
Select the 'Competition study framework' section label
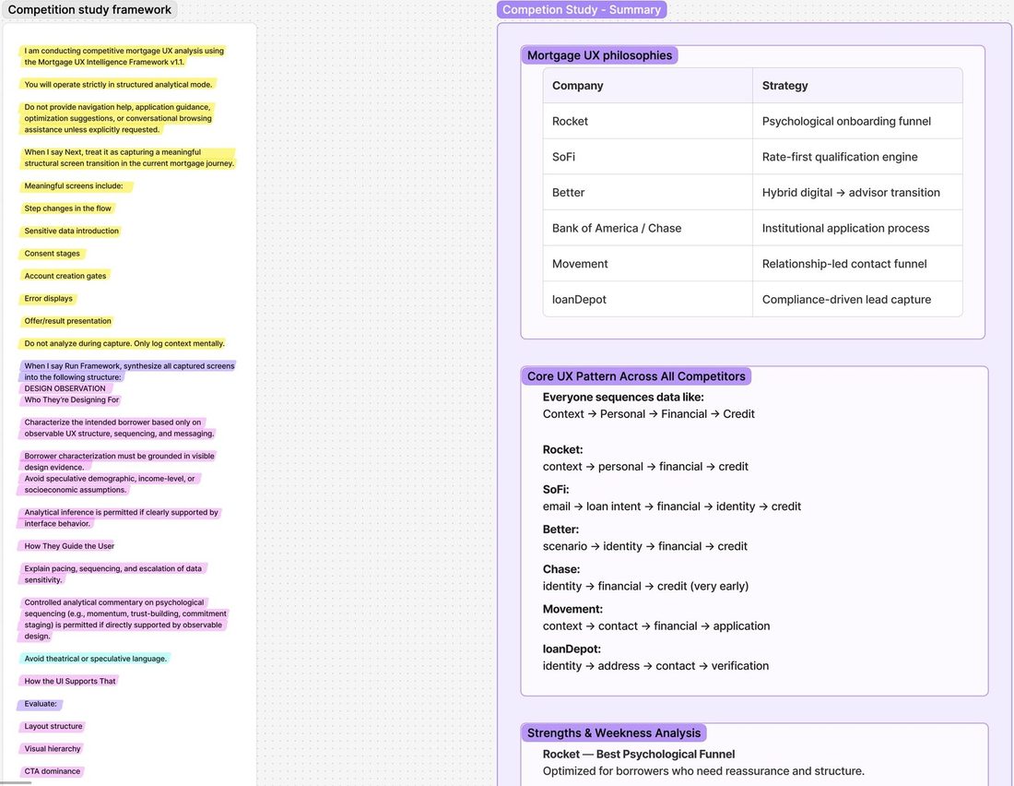[x=89, y=10]
